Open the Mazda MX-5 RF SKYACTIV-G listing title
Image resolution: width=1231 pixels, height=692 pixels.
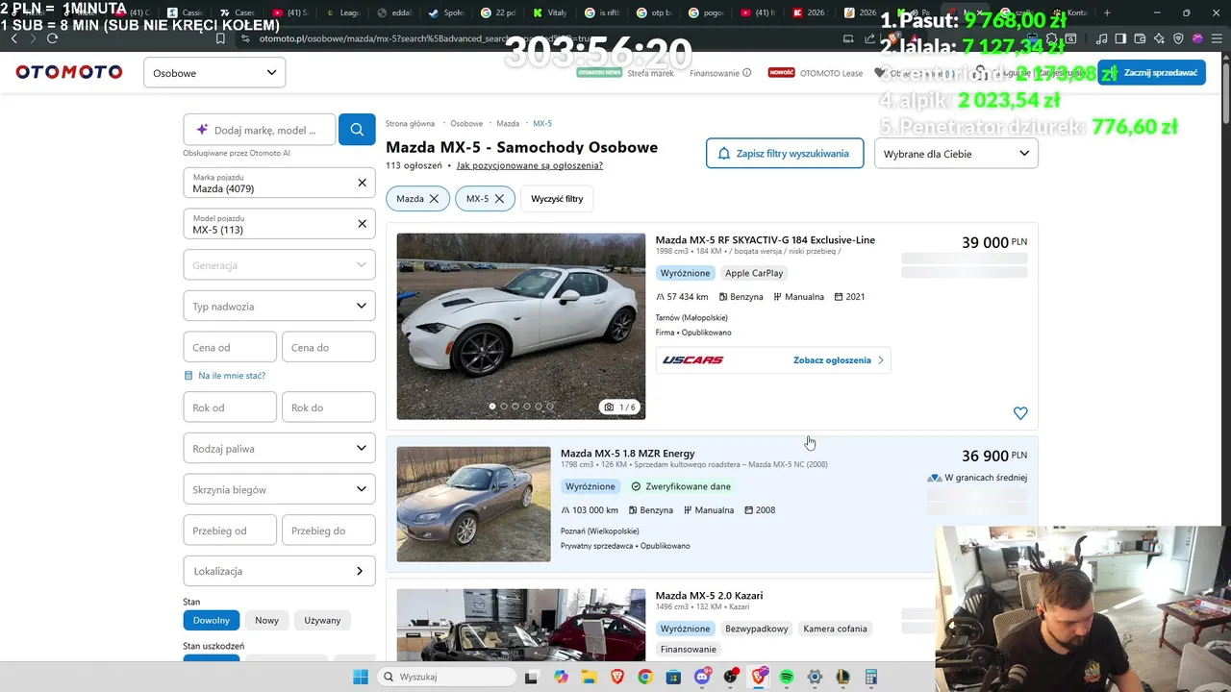766,240
